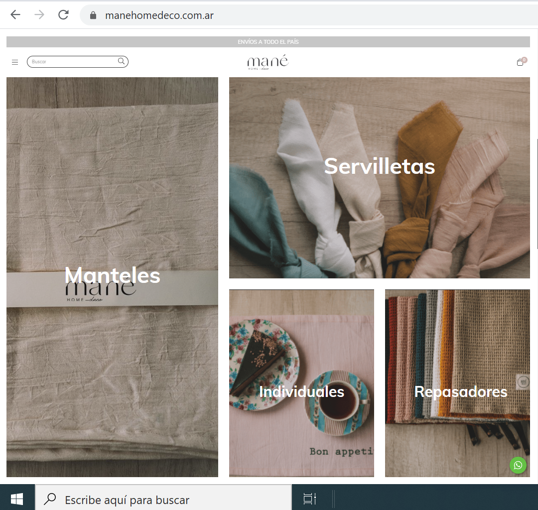538x510 pixels.
Task: Open the Manteles category
Action: coord(112,275)
